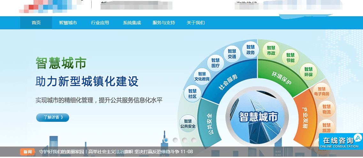The image size is (363, 158).
Task: Select the 智慧医疗 bubble icon
Action: (x=216, y=63)
